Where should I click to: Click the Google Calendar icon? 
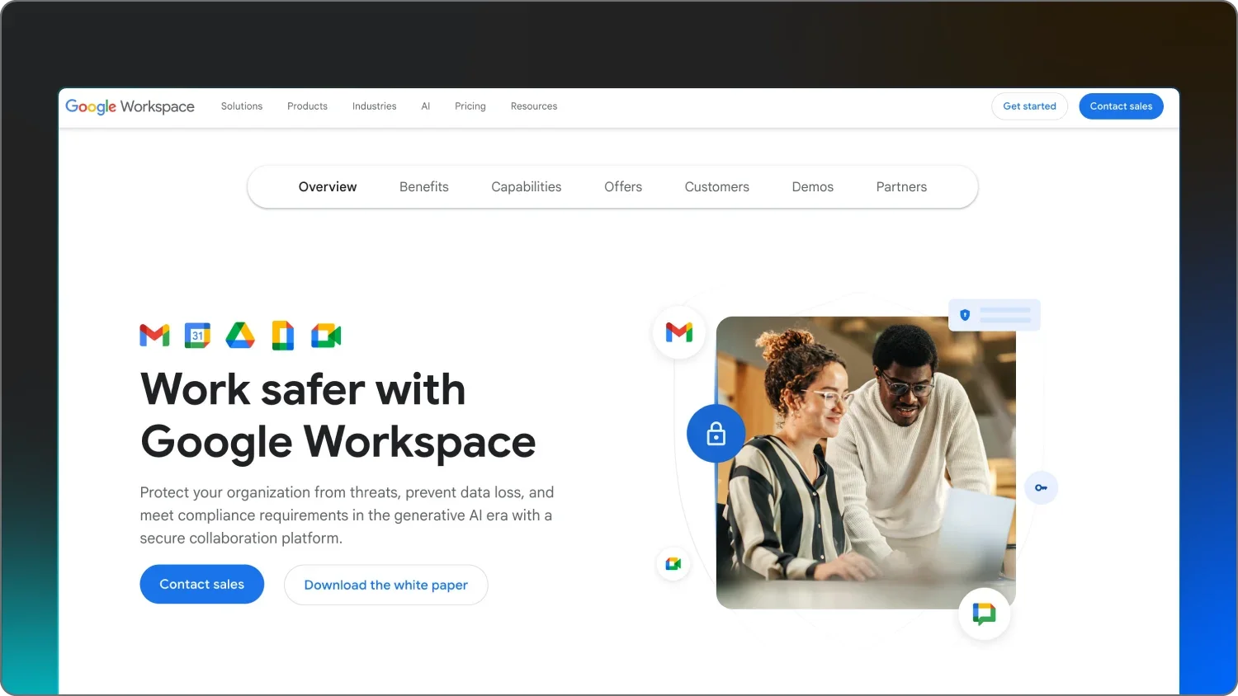(197, 336)
